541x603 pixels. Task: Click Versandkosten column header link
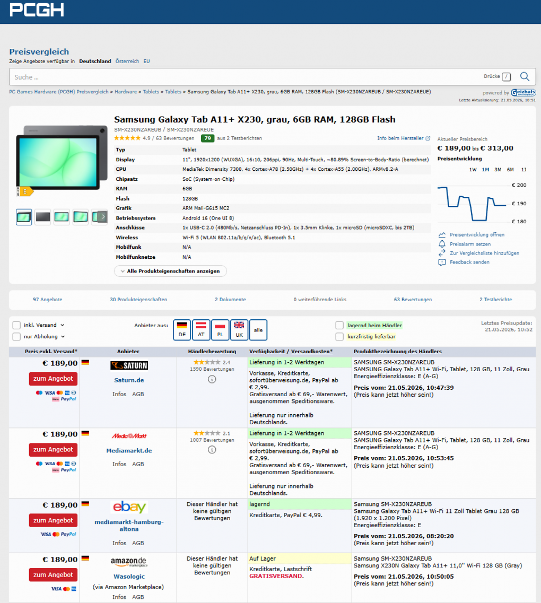point(312,352)
